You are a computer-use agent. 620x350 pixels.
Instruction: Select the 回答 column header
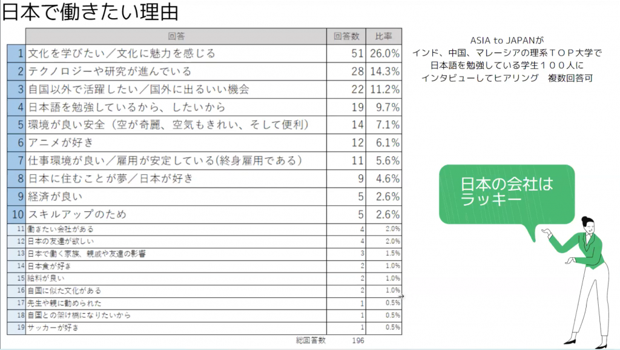tap(176, 36)
